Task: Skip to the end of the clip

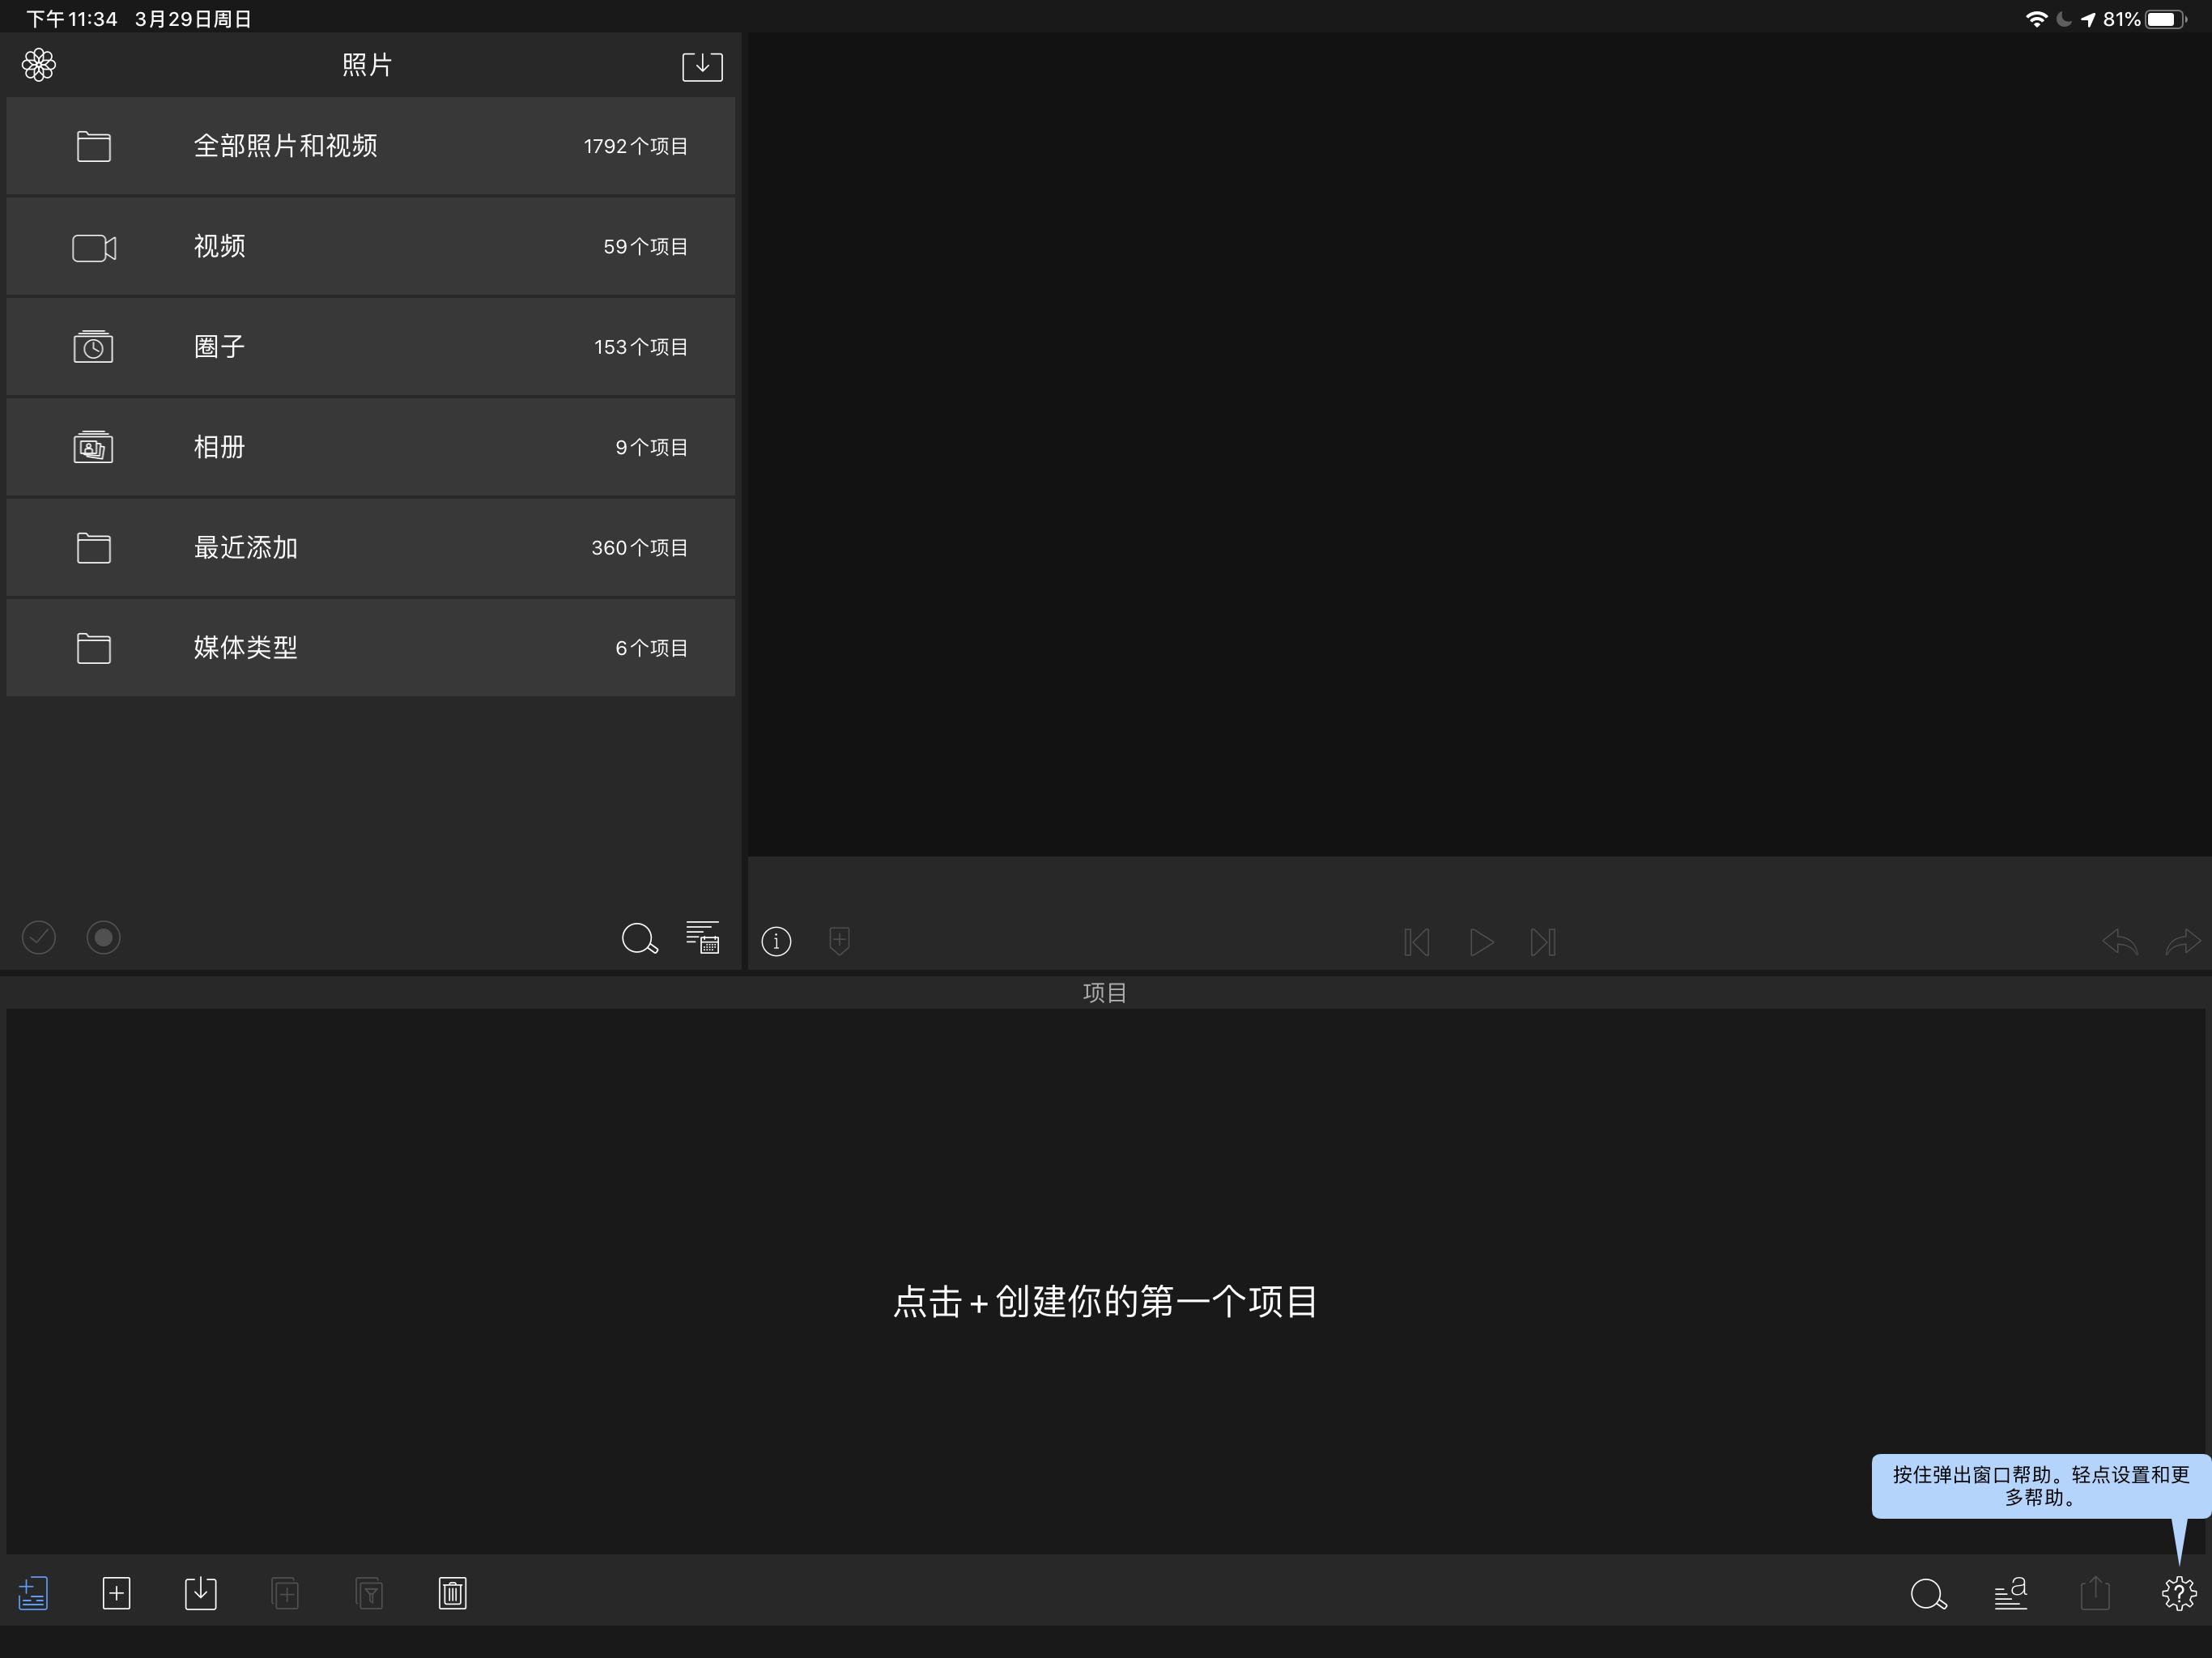Action: coord(1544,941)
